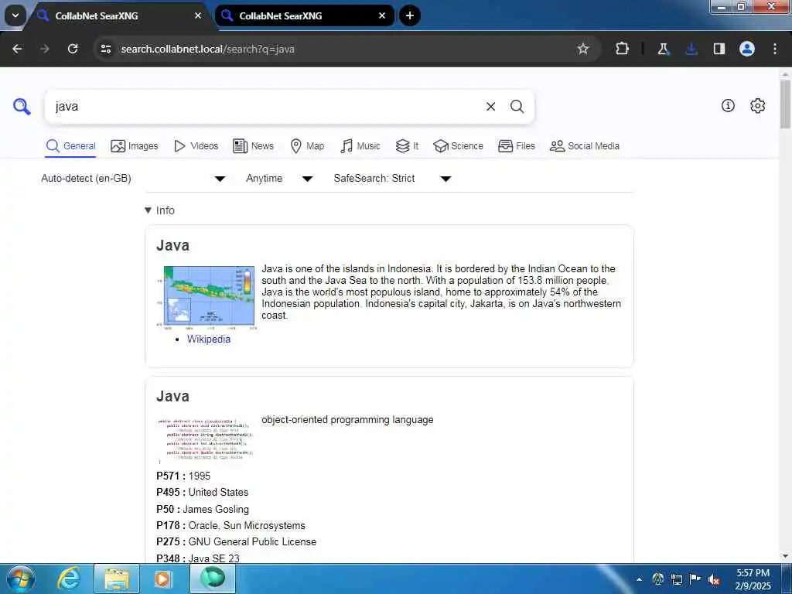Open the Map search category
792x594 pixels.
click(x=307, y=146)
